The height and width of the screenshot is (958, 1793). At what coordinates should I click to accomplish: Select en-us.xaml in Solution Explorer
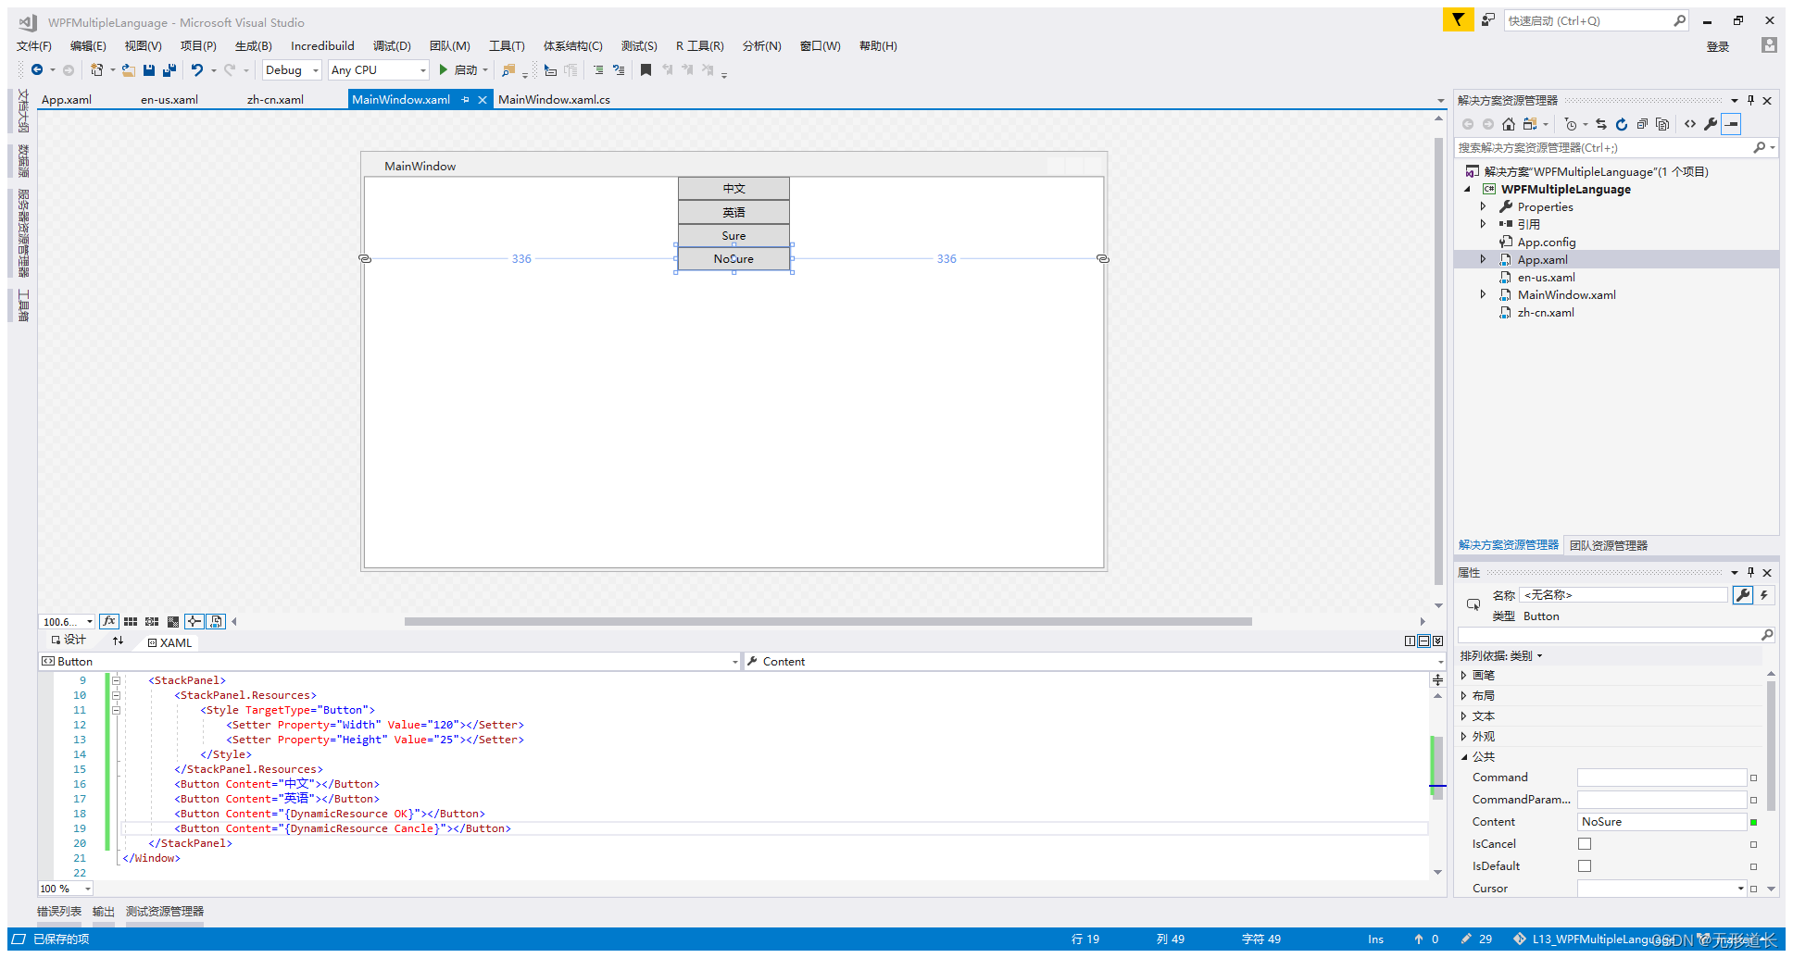pyautogui.click(x=1546, y=277)
